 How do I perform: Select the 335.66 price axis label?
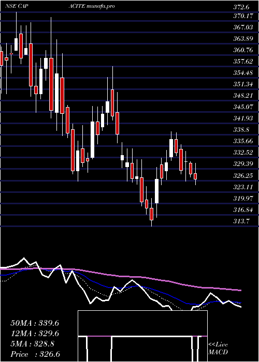click(x=243, y=141)
